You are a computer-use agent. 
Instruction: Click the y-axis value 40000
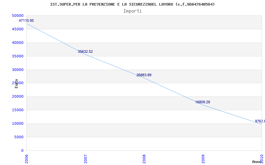(18, 43)
